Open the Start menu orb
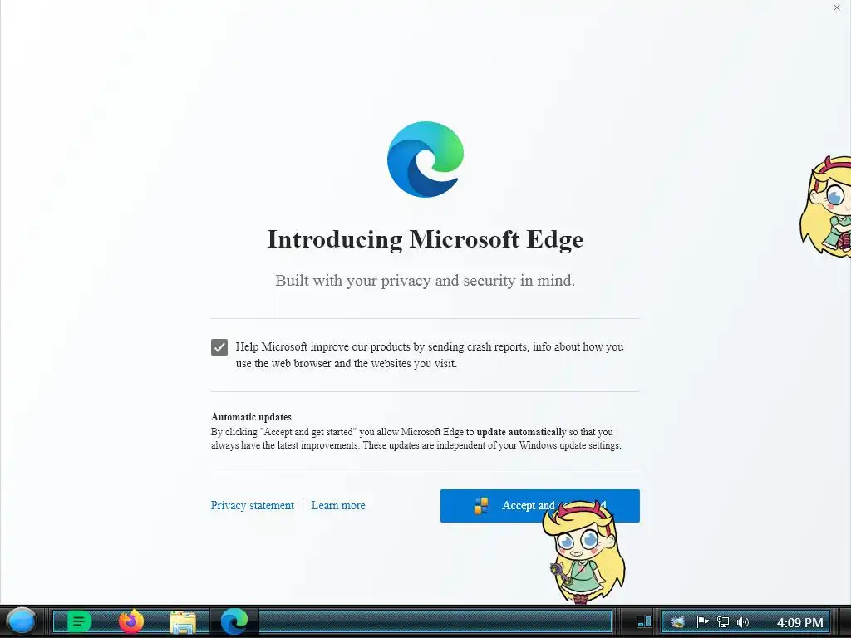851x638 pixels. coord(21,621)
